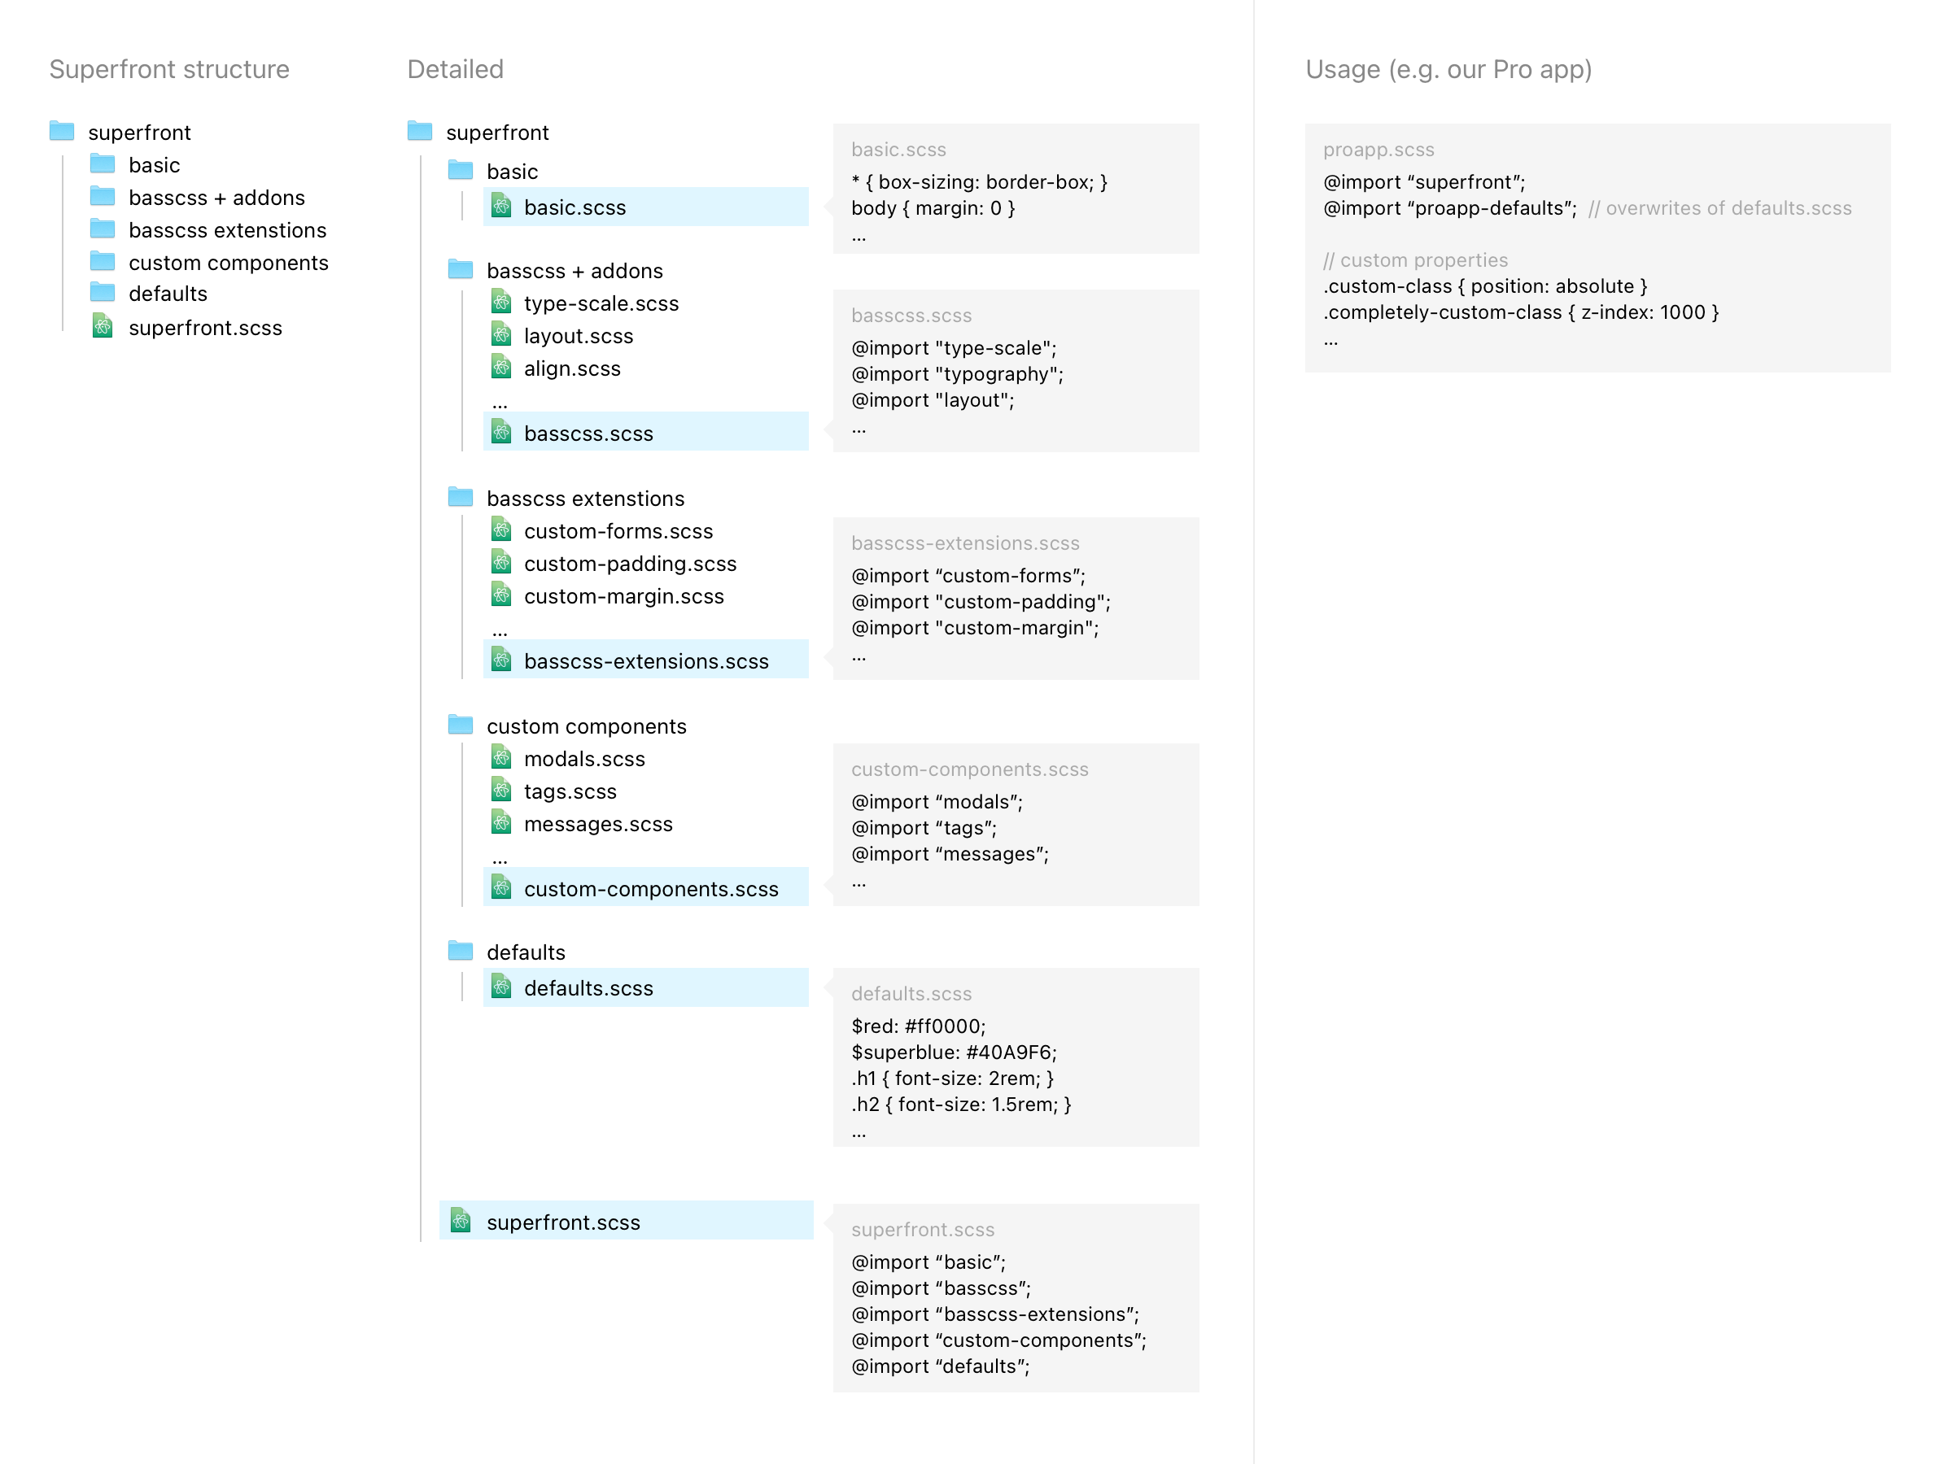Click the '@import "basscss-extensions";' line in superfront.scss box
1953x1464 pixels.
click(995, 1314)
